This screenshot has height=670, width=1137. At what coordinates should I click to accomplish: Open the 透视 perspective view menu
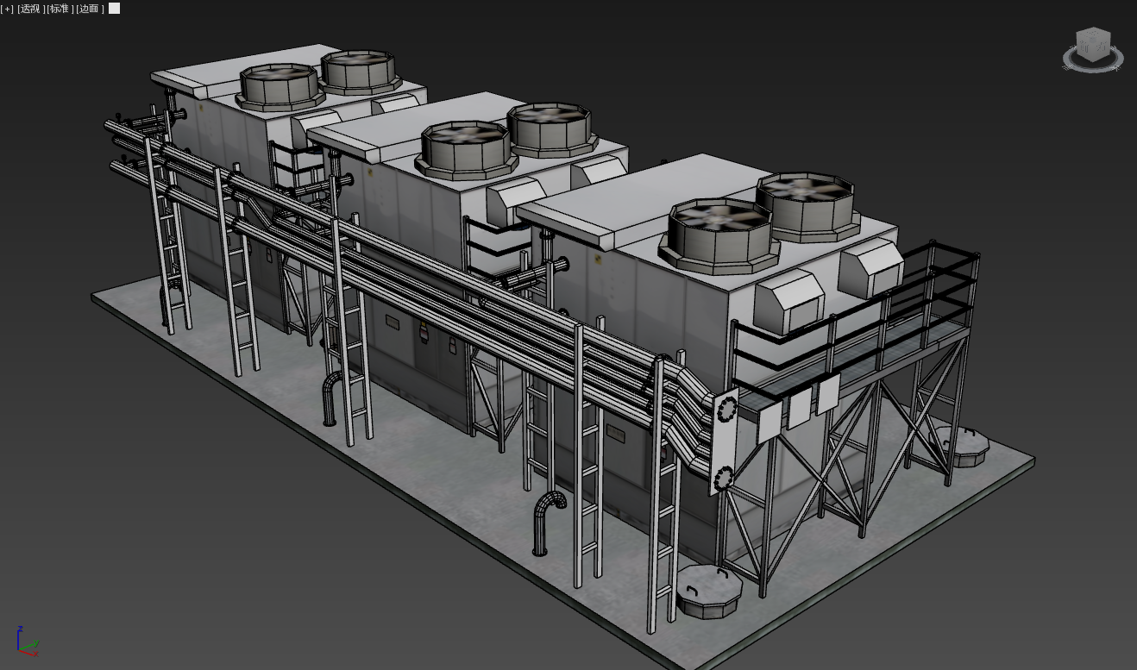[x=30, y=9]
